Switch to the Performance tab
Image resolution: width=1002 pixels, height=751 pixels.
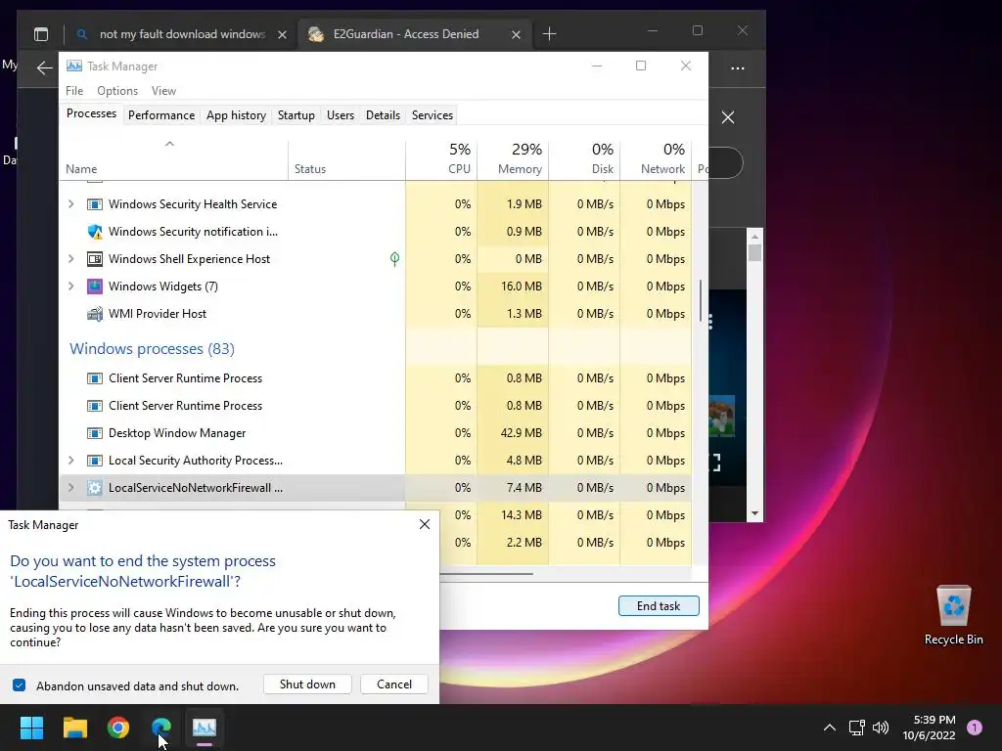[161, 115]
